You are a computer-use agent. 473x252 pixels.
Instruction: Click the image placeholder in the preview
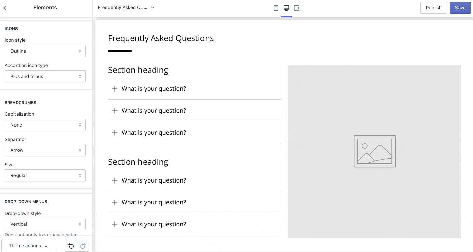[374, 151]
